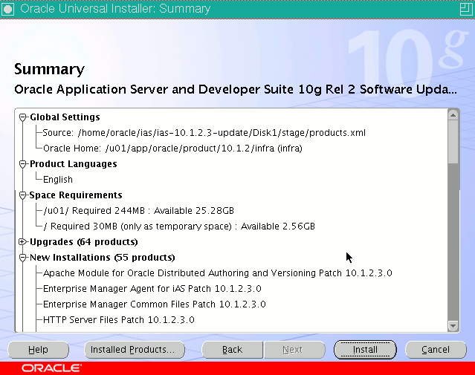Select the English language row
Viewport: 475px width, 375px height.
coord(58,180)
